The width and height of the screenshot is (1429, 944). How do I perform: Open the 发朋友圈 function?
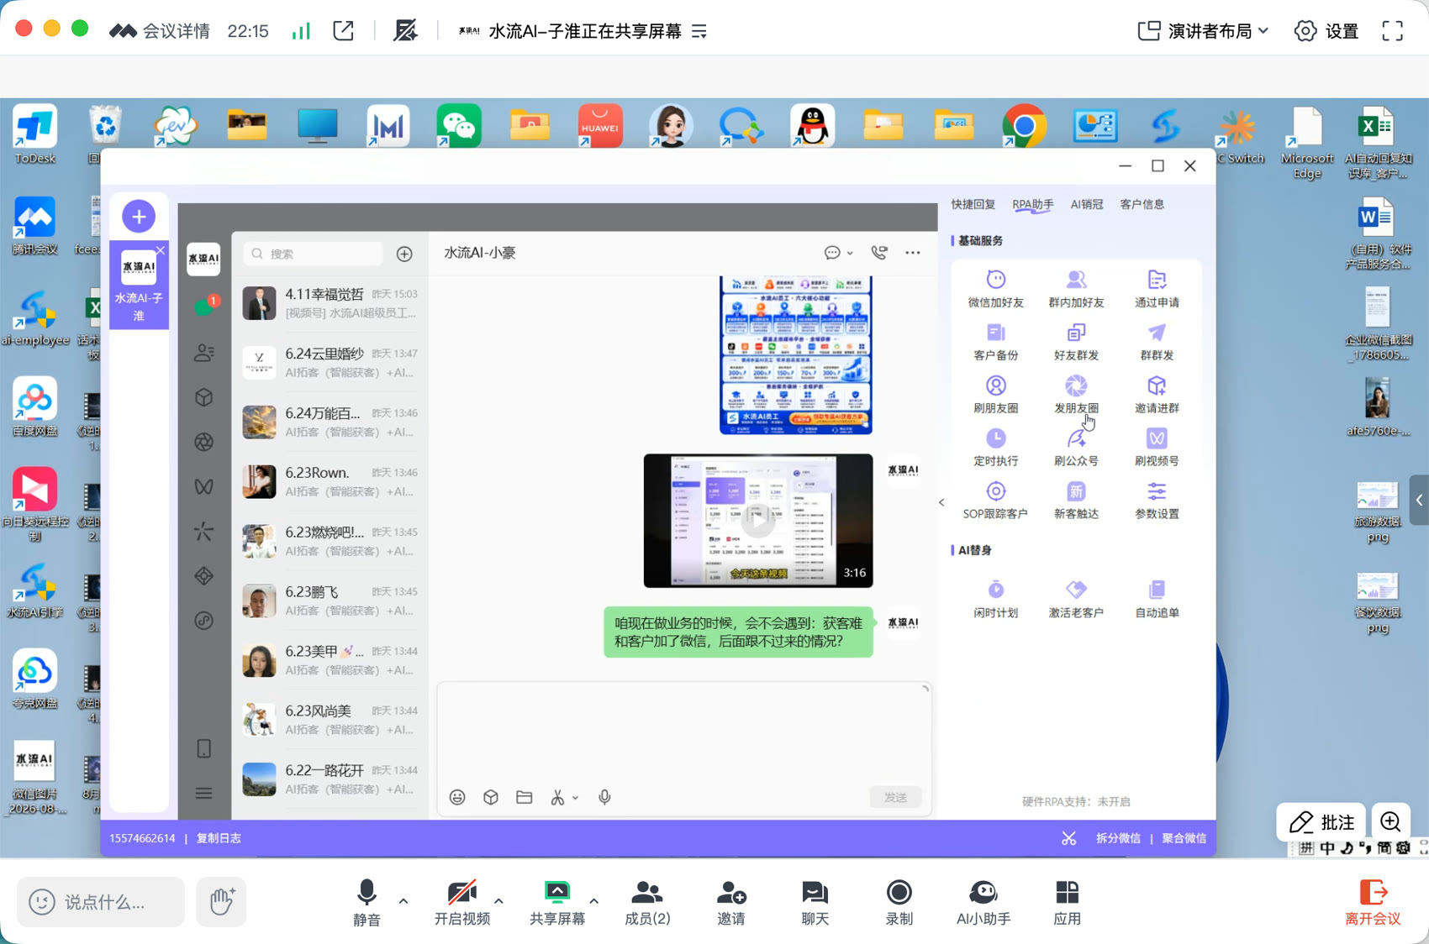[1076, 394]
